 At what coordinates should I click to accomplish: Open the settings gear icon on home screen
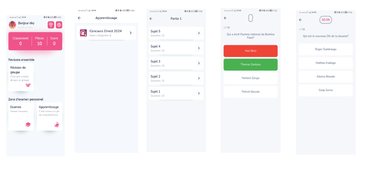tap(59, 25)
